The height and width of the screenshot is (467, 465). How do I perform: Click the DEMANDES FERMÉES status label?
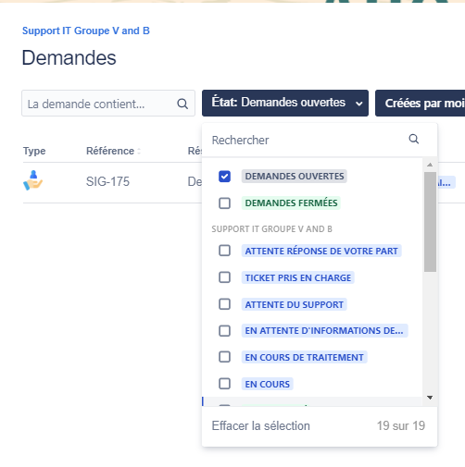point(291,203)
